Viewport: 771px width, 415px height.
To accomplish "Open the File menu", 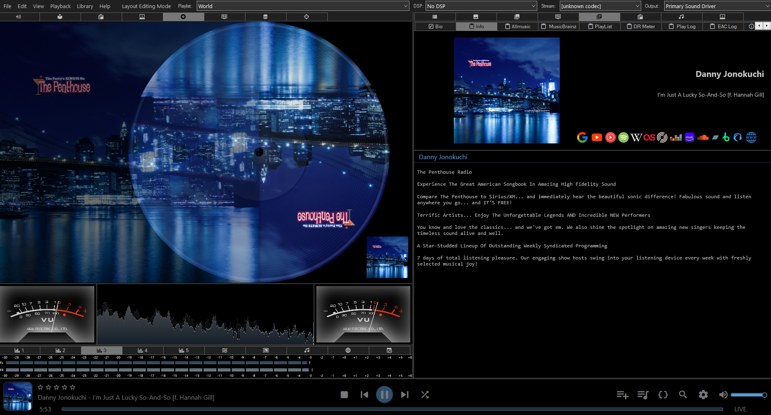I will click(x=7, y=6).
